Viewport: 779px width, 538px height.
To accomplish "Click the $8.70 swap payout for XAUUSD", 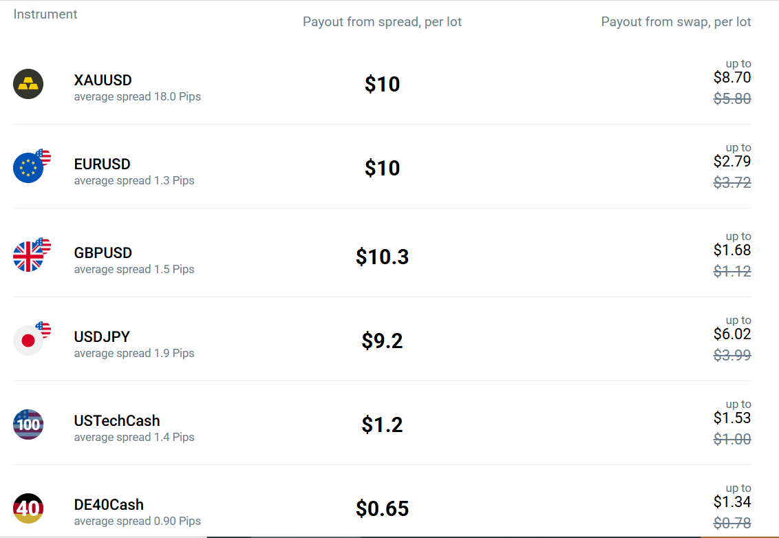I will coord(732,78).
